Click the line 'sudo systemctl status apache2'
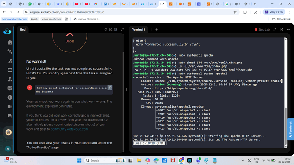Image resolution: width=294 pixels, height=165 pixels. 203,74
